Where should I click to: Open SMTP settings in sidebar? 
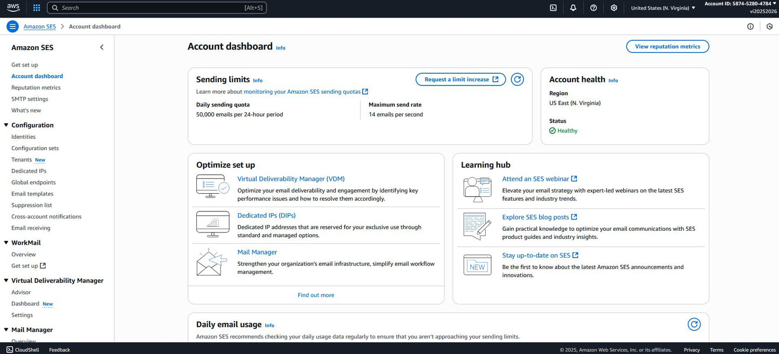(x=30, y=99)
